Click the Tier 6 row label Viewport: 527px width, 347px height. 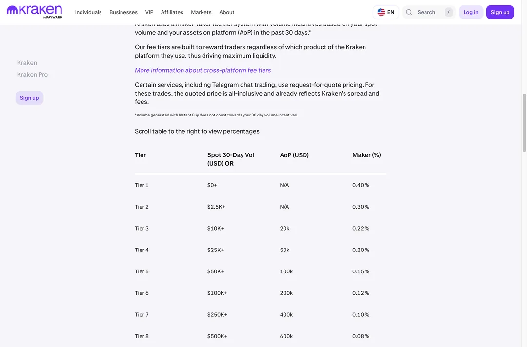point(142,293)
